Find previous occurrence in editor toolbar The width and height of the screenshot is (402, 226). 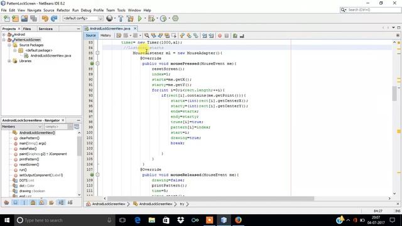(x=153, y=36)
